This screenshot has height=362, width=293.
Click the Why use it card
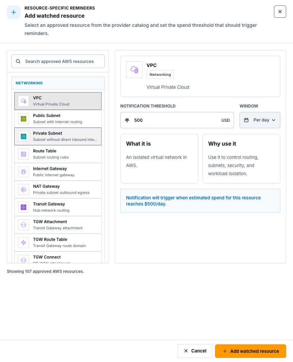[x=242, y=159]
